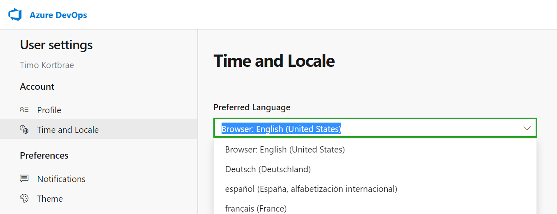
Task: Collapse the Preferred Language dropdown chevron
Action: (x=527, y=128)
